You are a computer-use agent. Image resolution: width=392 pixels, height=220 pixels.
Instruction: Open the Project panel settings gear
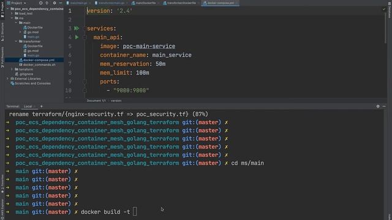55,3
